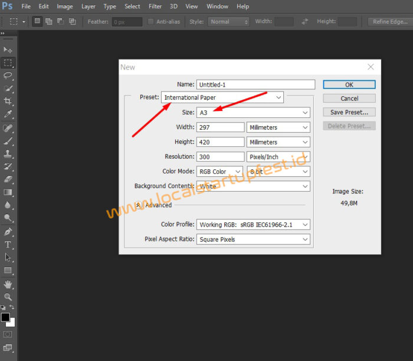This screenshot has height=361, width=413.
Task: Change screen mode icon
Action: (x=8, y=348)
